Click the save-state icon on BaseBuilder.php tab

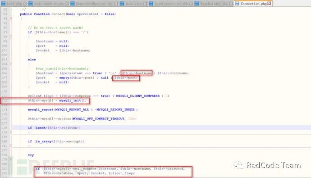coord(197,4)
